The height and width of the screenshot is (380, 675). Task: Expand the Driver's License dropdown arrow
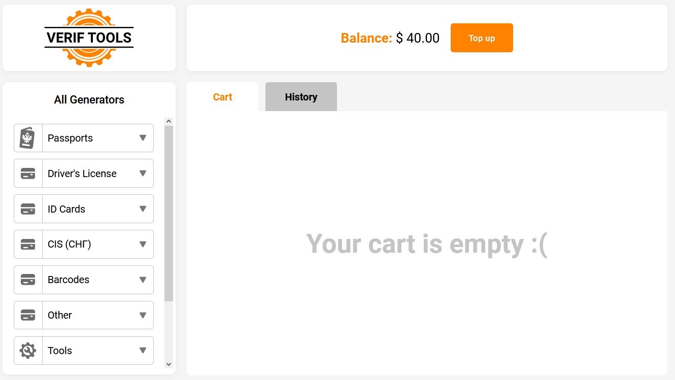pyautogui.click(x=143, y=174)
